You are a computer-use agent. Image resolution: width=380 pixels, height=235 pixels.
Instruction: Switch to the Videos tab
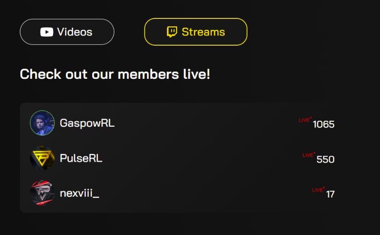click(67, 32)
